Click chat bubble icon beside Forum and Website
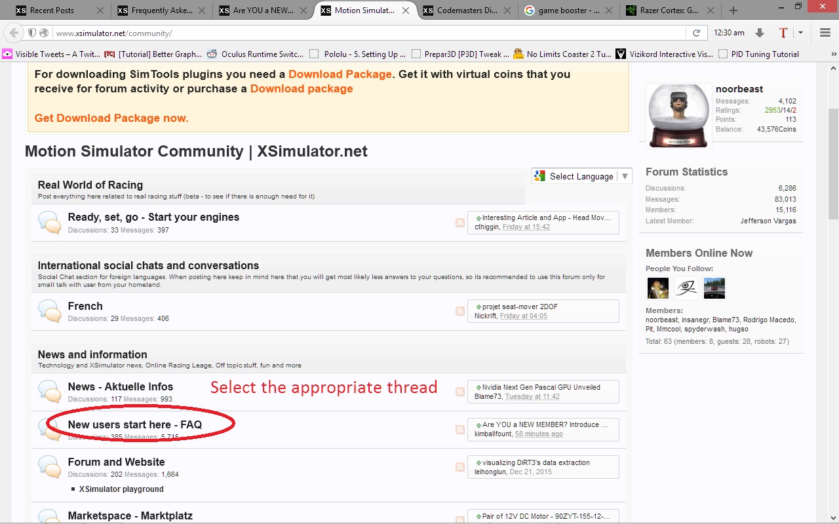The image size is (839, 524). tap(50, 467)
